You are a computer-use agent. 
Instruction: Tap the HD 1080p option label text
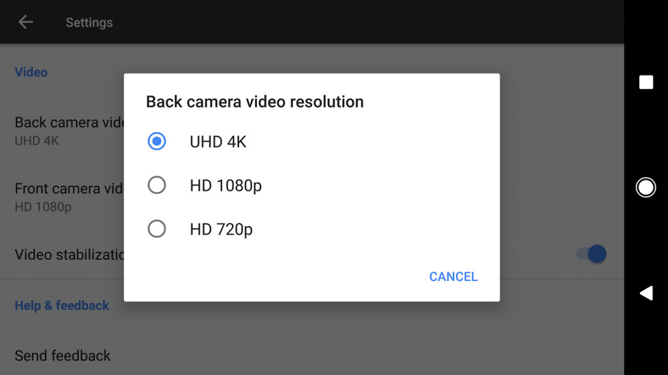tap(226, 185)
